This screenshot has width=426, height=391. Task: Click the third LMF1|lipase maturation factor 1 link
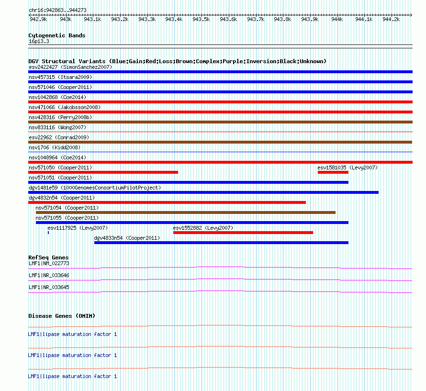click(x=73, y=376)
